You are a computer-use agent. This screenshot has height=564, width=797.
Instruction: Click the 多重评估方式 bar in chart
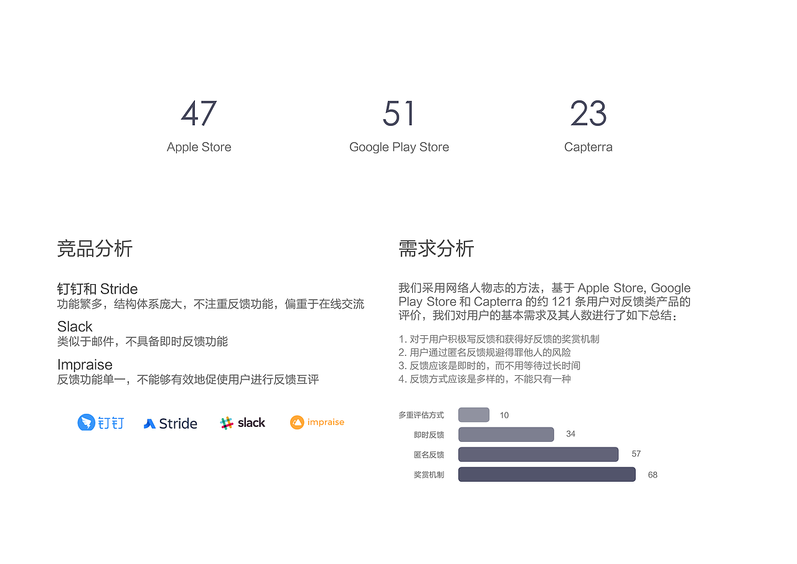pos(474,414)
